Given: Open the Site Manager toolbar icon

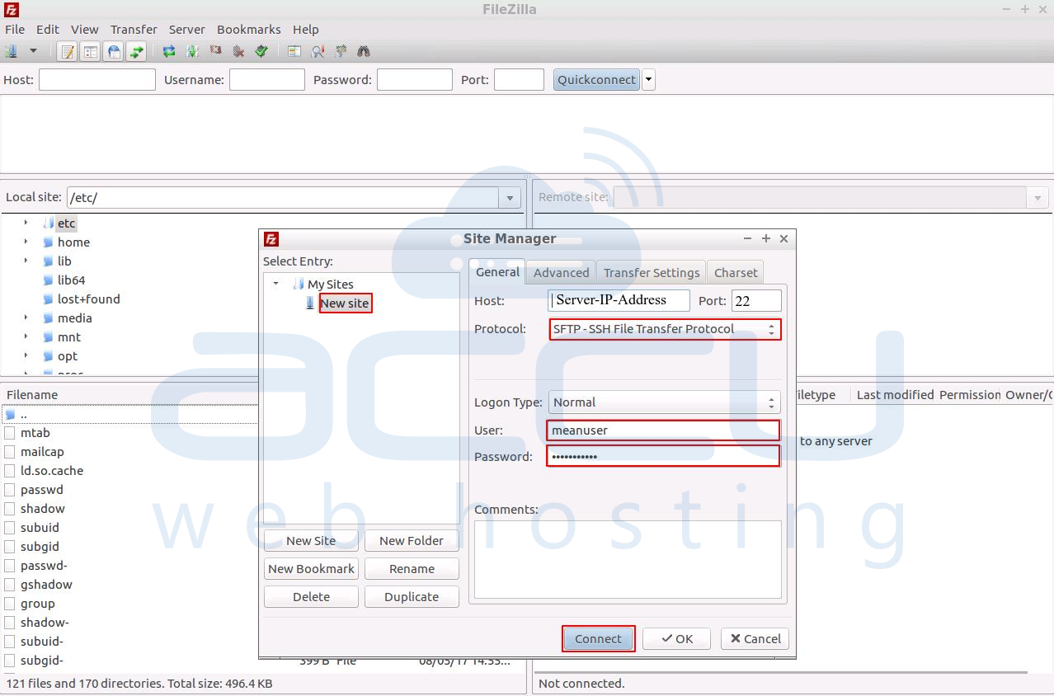Looking at the screenshot, I should coord(12,51).
